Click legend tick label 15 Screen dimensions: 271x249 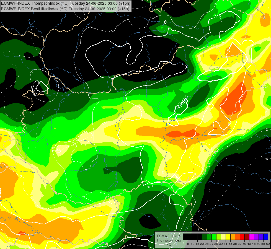198,244
